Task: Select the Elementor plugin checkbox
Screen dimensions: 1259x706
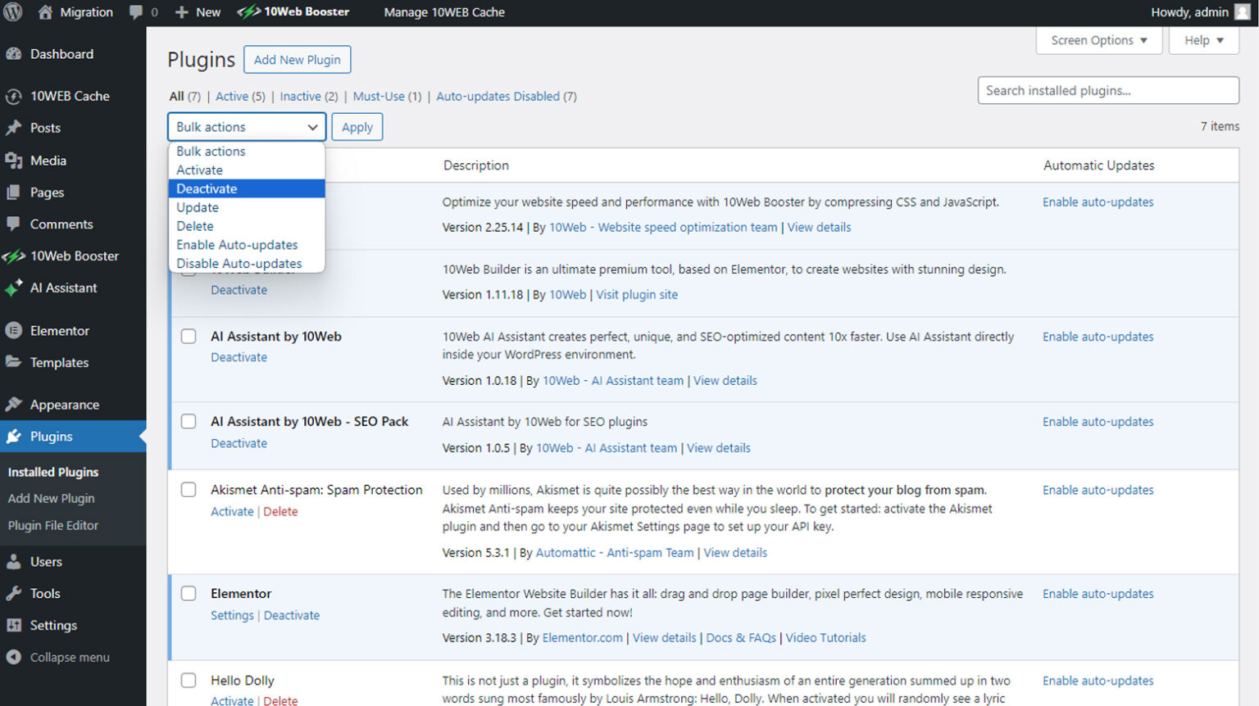Action: click(189, 594)
